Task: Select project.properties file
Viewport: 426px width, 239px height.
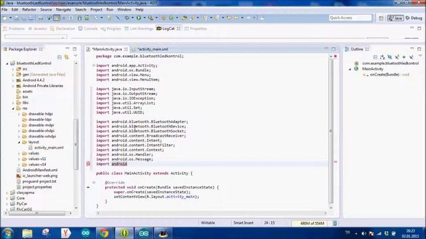Action: [37, 187]
